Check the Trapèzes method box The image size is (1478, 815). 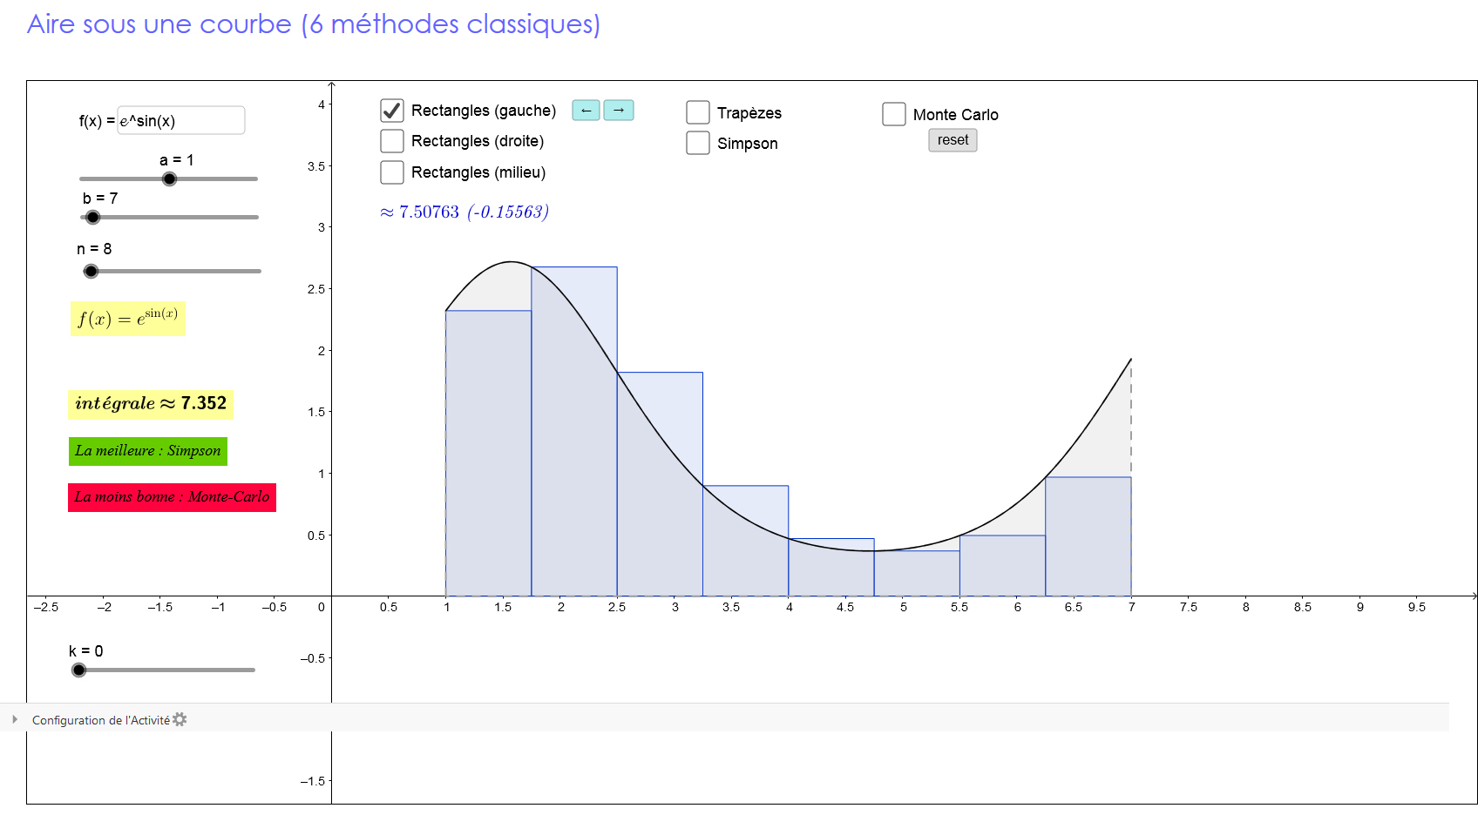698,112
